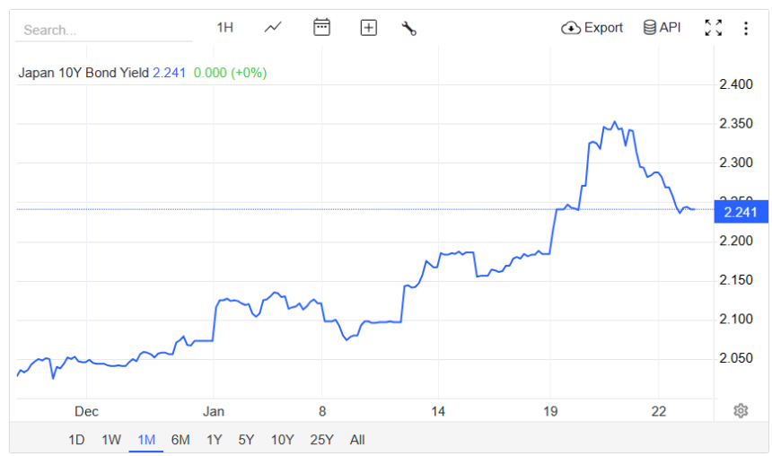Show the 5Y time range

point(246,440)
